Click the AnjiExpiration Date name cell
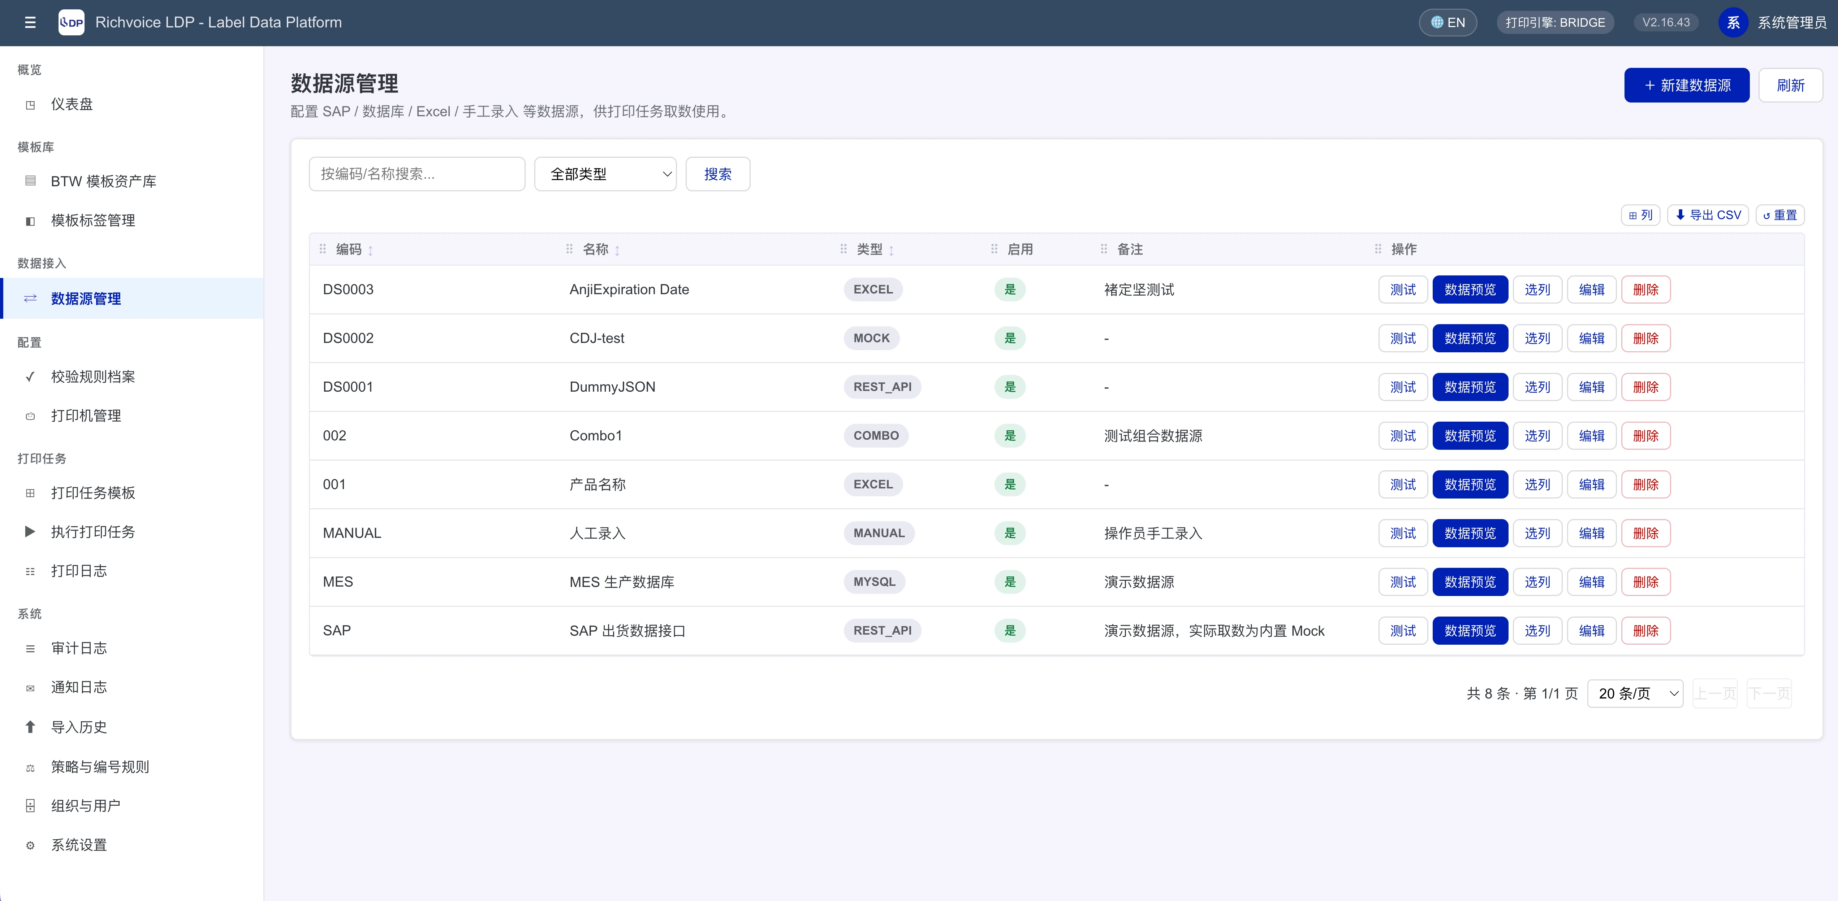The width and height of the screenshot is (1838, 901). pyautogui.click(x=629, y=290)
